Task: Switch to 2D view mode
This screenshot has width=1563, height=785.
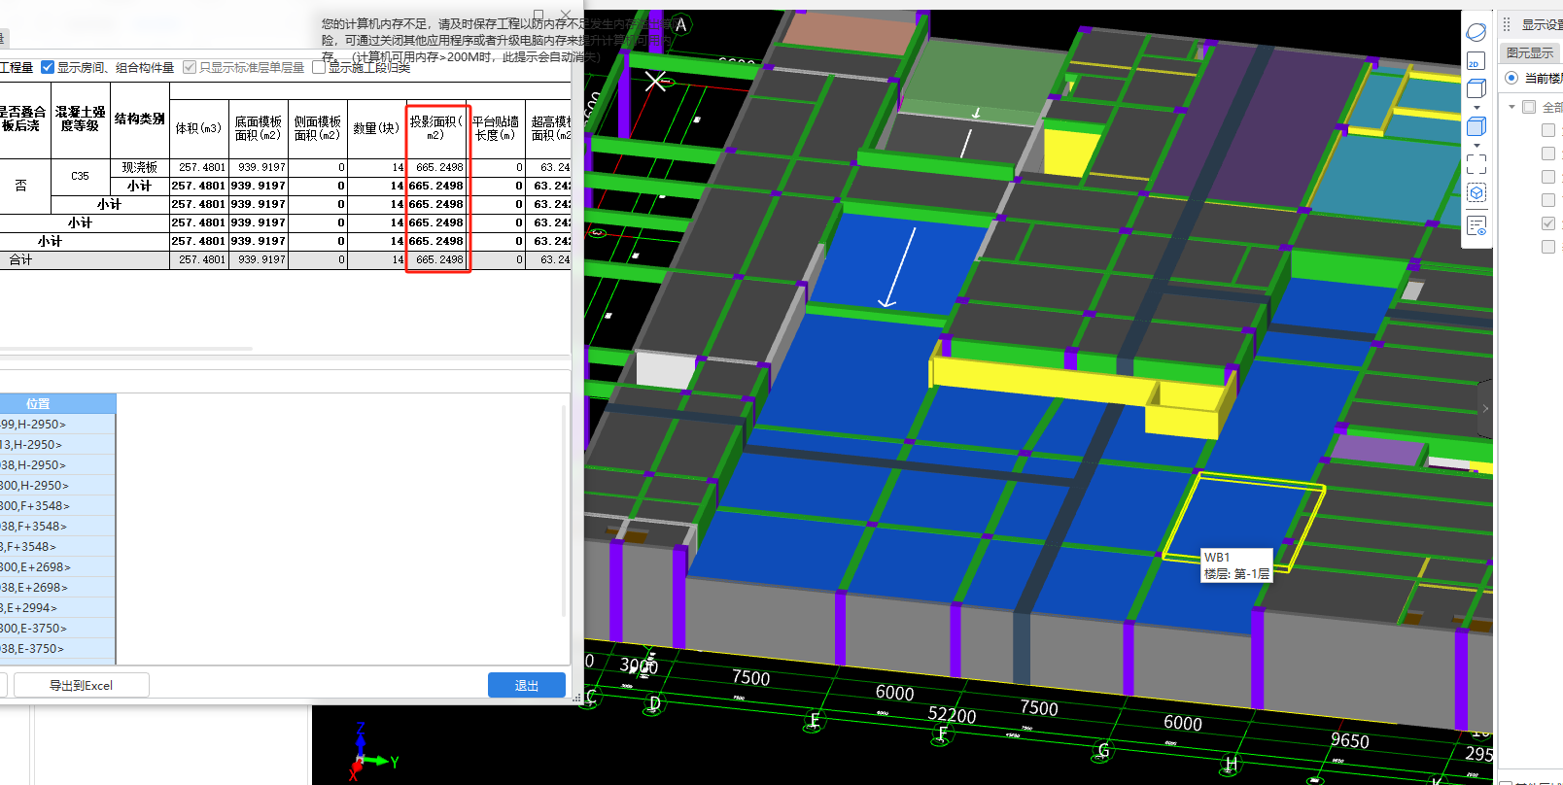Action: pyautogui.click(x=1476, y=61)
